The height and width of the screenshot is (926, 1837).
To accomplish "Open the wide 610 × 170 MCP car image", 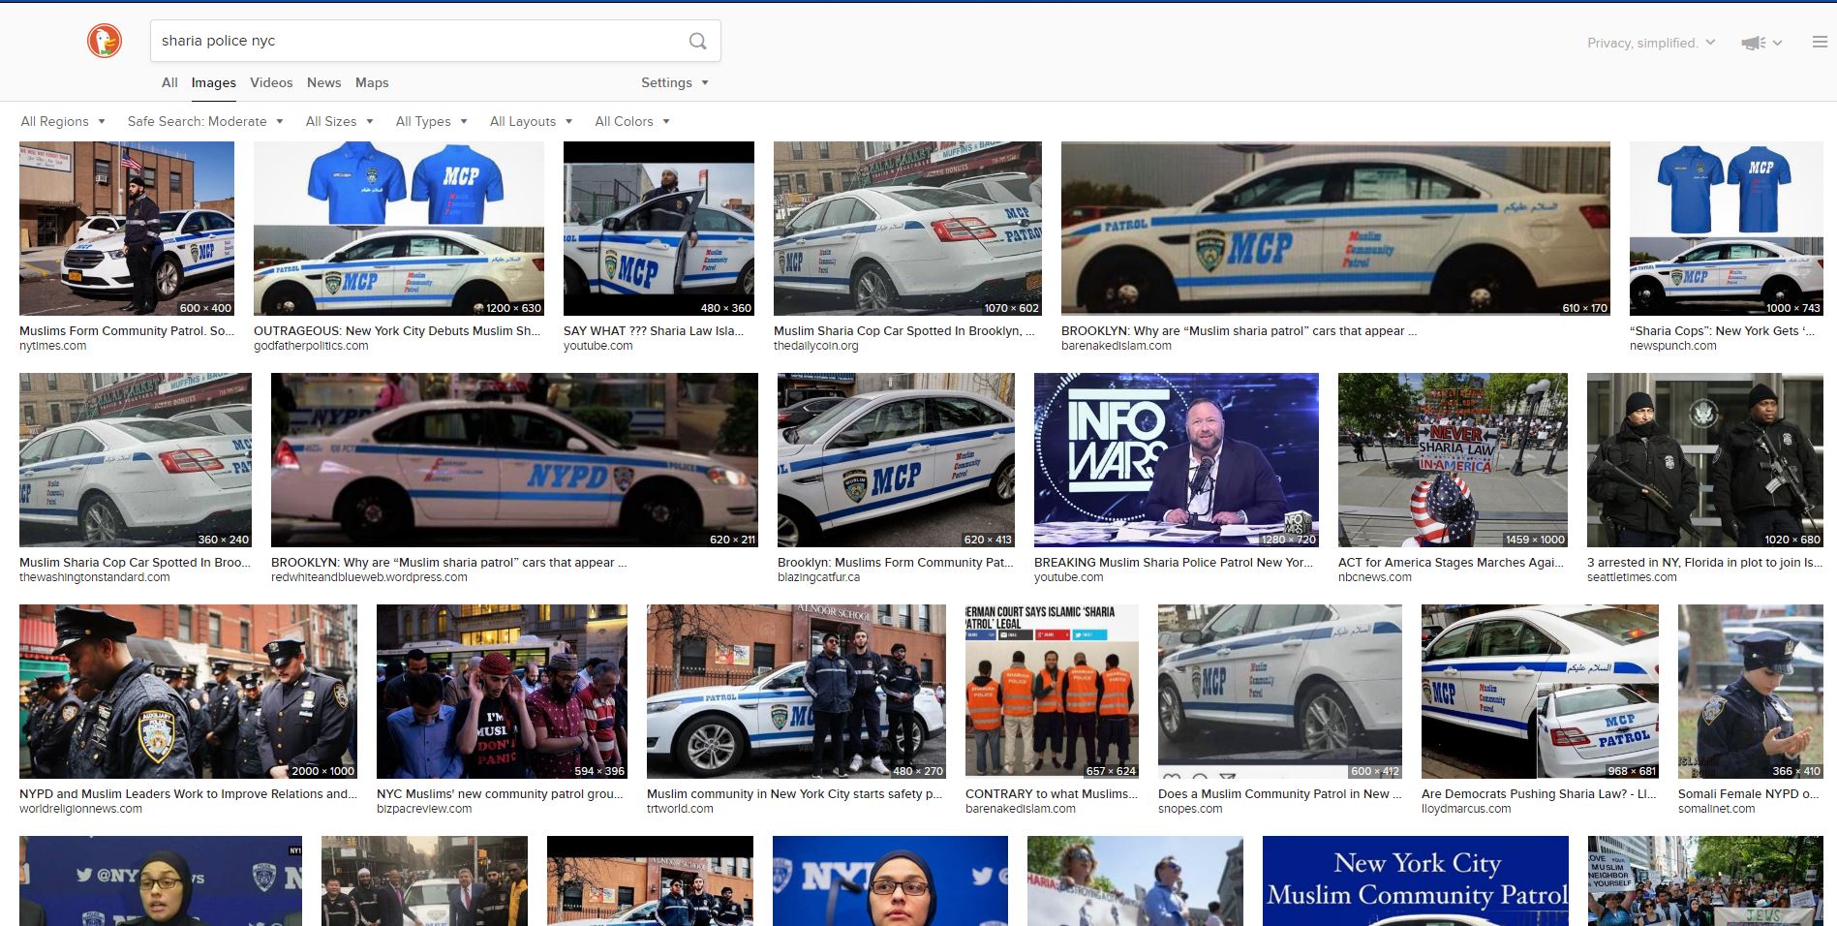I will tap(1335, 229).
